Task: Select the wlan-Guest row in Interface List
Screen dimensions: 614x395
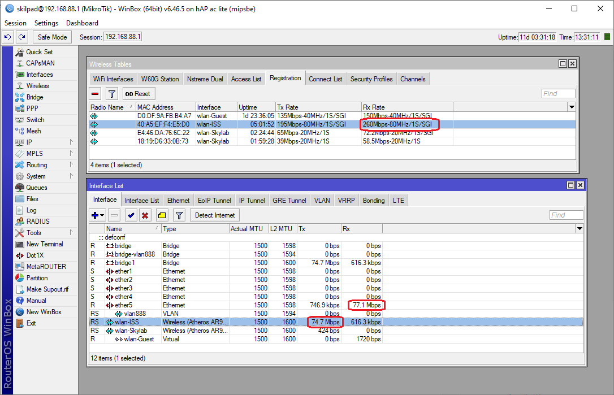Action: click(336, 339)
